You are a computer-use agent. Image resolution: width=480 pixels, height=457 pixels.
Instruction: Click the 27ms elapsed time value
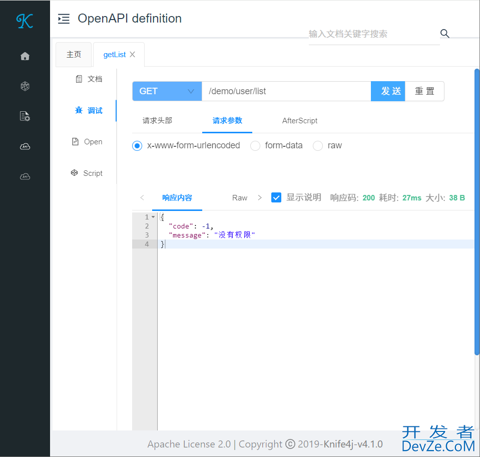[x=412, y=198]
